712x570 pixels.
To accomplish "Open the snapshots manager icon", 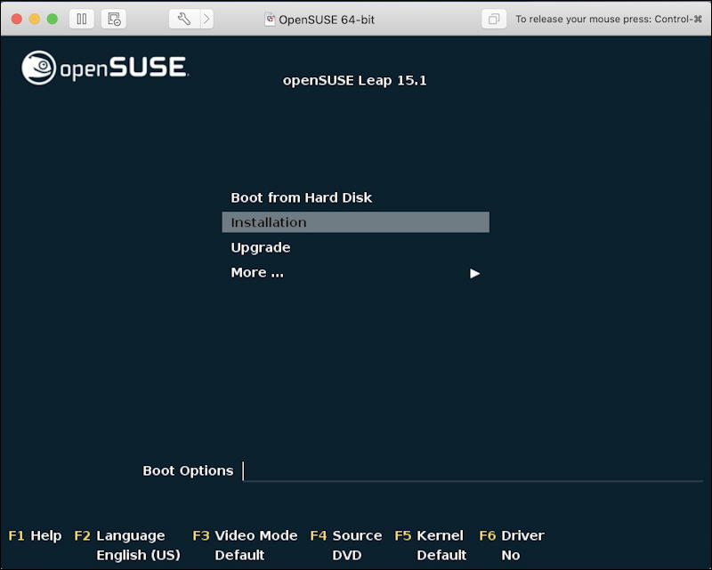I will 114,19.
